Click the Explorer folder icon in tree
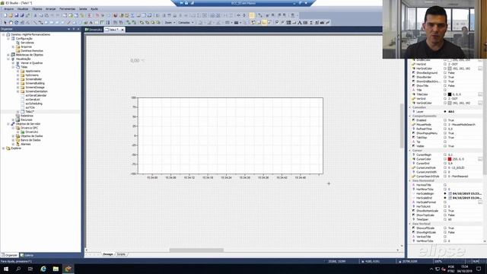Image resolution: width=487 pixels, height=274 pixels. (8, 148)
